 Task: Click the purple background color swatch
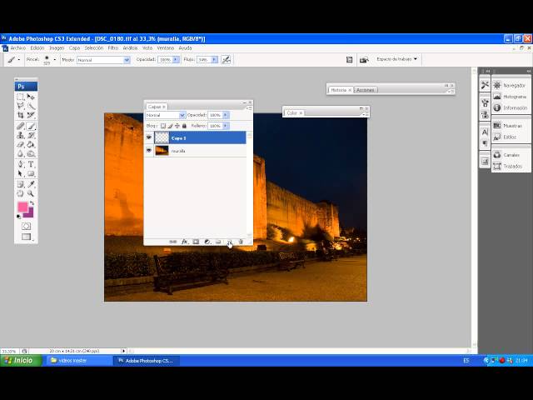pos(30,214)
